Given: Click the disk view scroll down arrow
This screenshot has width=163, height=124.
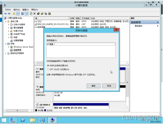Looking at the screenshot, I should click(127, 107).
